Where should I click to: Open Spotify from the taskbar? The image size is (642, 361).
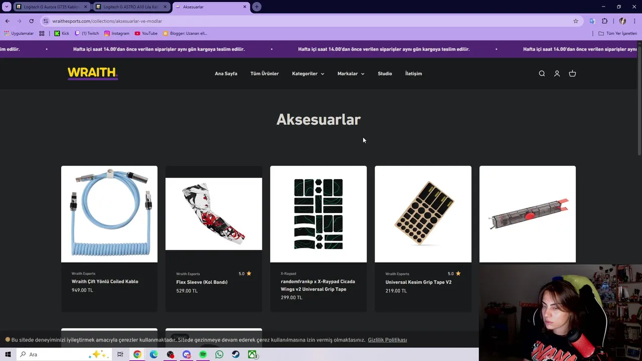pos(203,354)
